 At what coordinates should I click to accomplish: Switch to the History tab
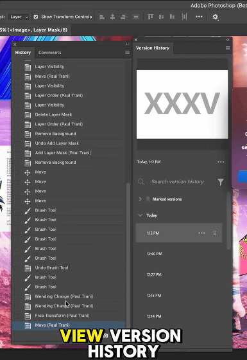pyautogui.click(x=23, y=53)
